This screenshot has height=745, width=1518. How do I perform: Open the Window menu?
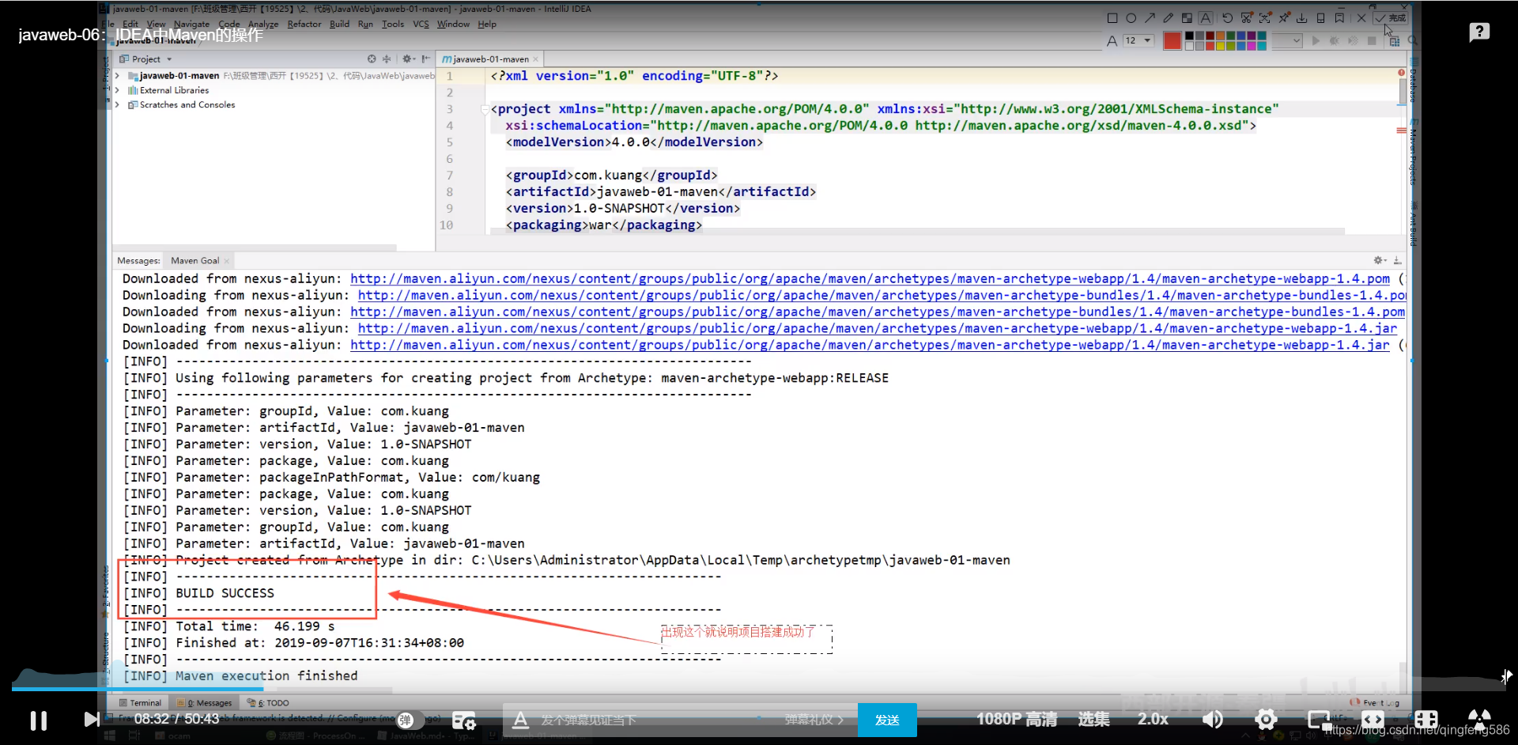click(453, 24)
